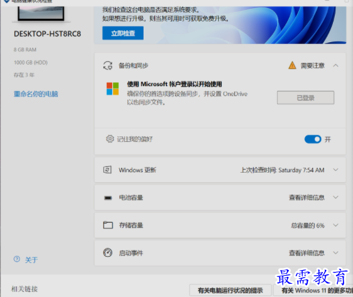Toggle the 记住我的偏好 switch off
The image size is (353, 297).
(313, 139)
